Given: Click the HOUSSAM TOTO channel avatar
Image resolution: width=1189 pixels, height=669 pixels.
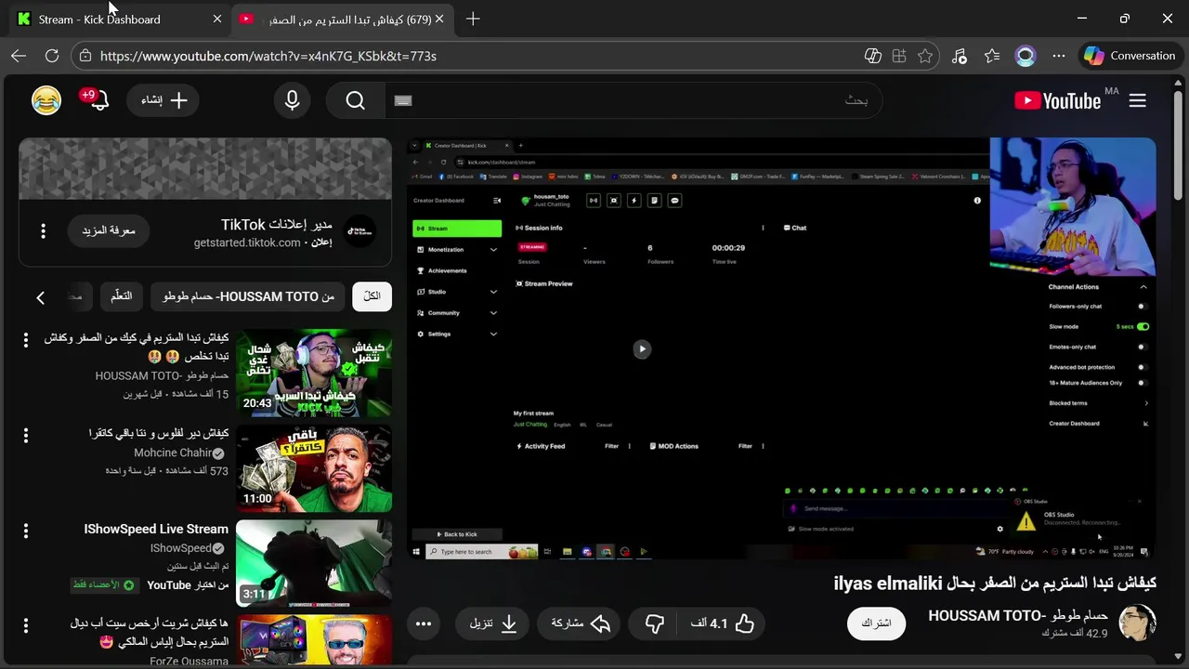Looking at the screenshot, I should pos(1137,623).
